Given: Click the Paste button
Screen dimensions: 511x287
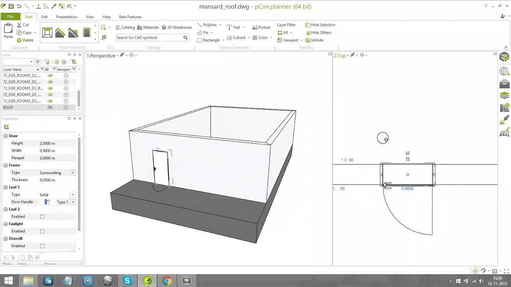Looking at the screenshot, I should [8, 31].
